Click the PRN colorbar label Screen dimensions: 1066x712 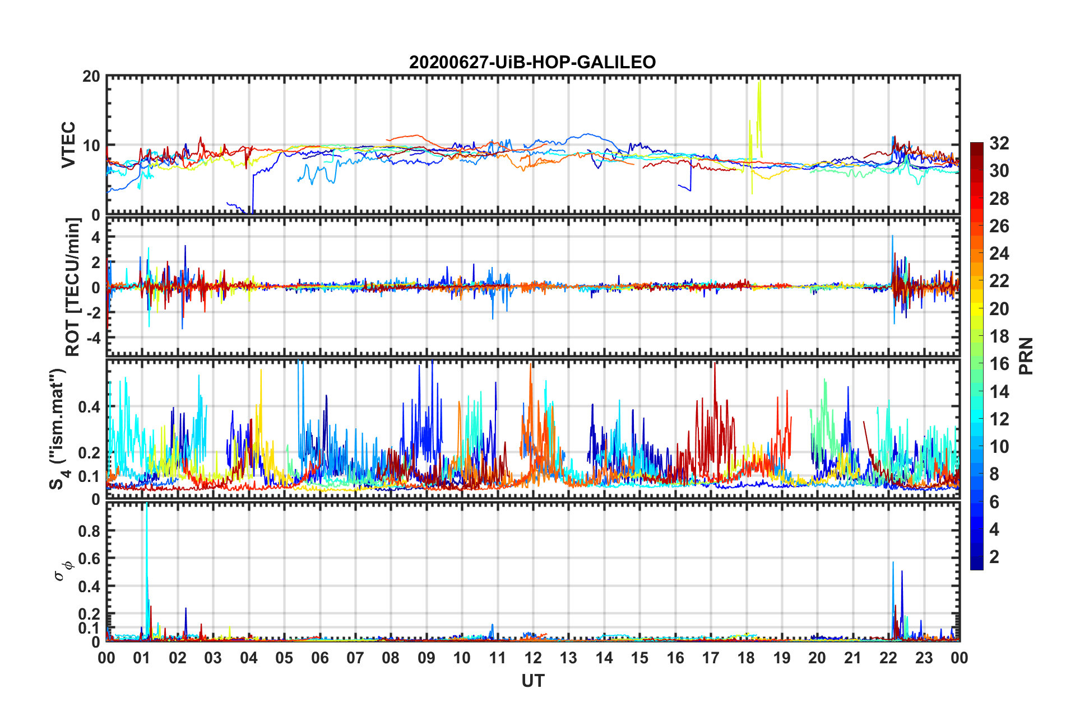(x=1026, y=356)
